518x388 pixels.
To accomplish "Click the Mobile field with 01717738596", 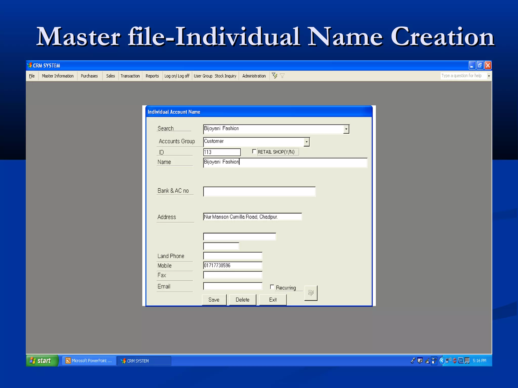I will click(x=233, y=265).
